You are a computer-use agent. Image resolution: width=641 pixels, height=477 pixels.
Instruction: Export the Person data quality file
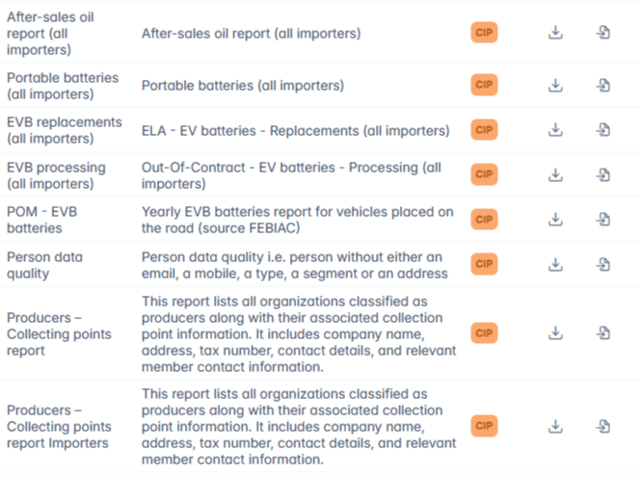[x=603, y=264]
